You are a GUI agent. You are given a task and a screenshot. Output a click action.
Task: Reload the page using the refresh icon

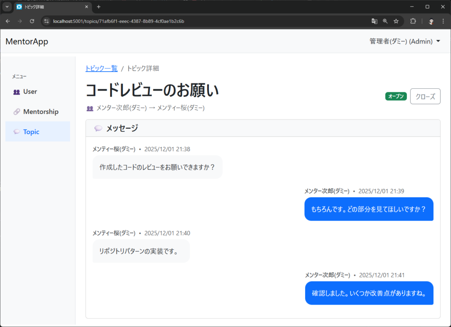[32, 21]
